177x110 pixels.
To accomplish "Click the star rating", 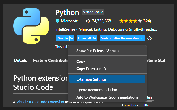I will tap(130, 21).
